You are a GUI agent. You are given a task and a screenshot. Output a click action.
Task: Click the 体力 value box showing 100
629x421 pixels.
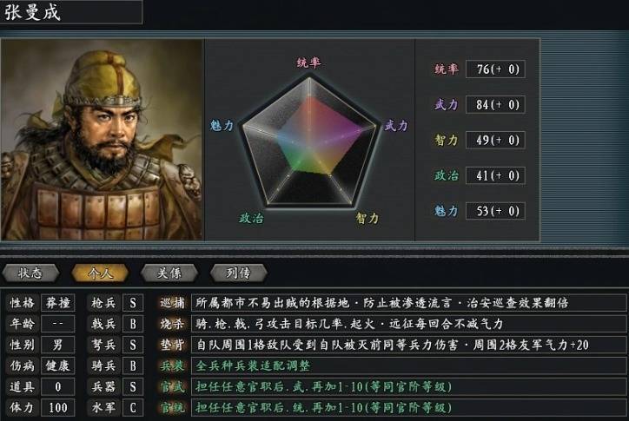click(x=57, y=407)
